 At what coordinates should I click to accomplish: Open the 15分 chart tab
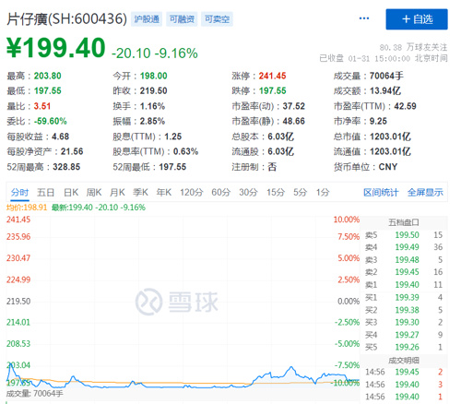pos(276,193)
